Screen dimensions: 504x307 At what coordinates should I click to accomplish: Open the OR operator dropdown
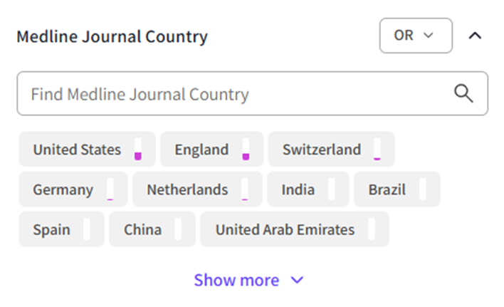pos(416,36)
